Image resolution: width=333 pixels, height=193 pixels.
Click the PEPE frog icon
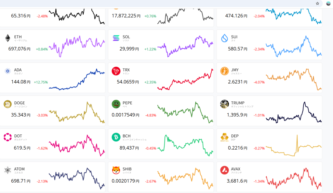(116, 104)
